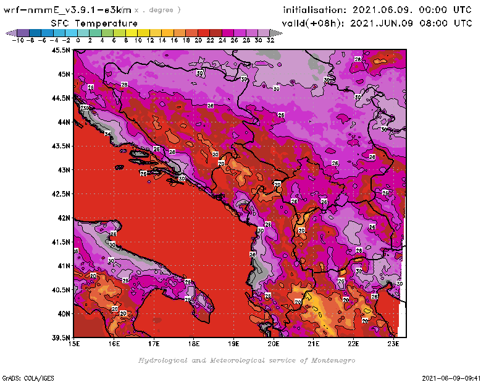Click the '41N' latitude label

coord(64,266)
